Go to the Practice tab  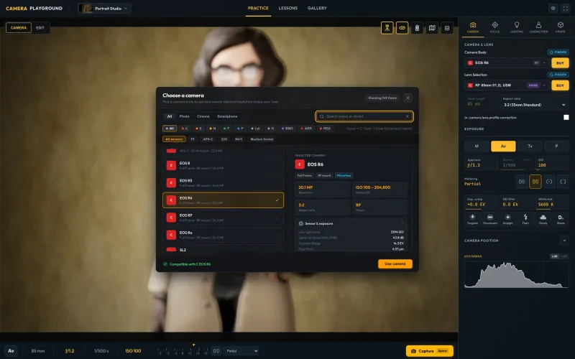click(258, 8)
